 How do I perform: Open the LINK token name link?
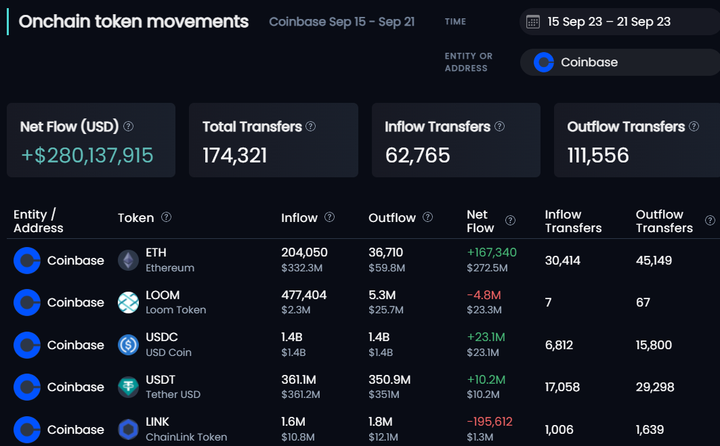[157, 422]
